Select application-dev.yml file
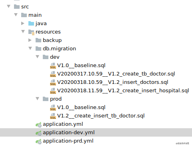 point(96,132)
